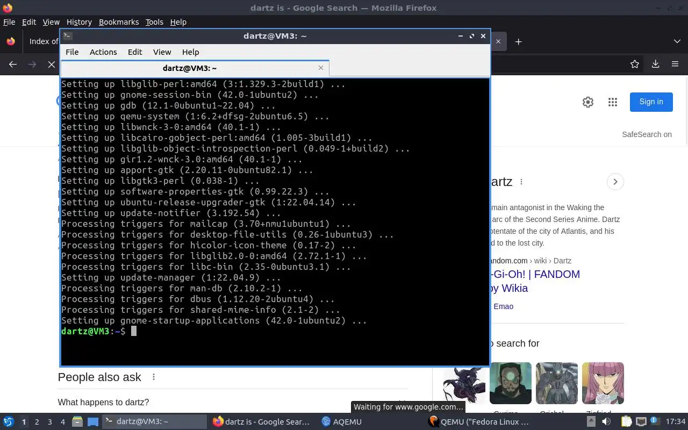
Task: Close the current Firefox tab
Action: pyautogui.click(x=498, y=41)
